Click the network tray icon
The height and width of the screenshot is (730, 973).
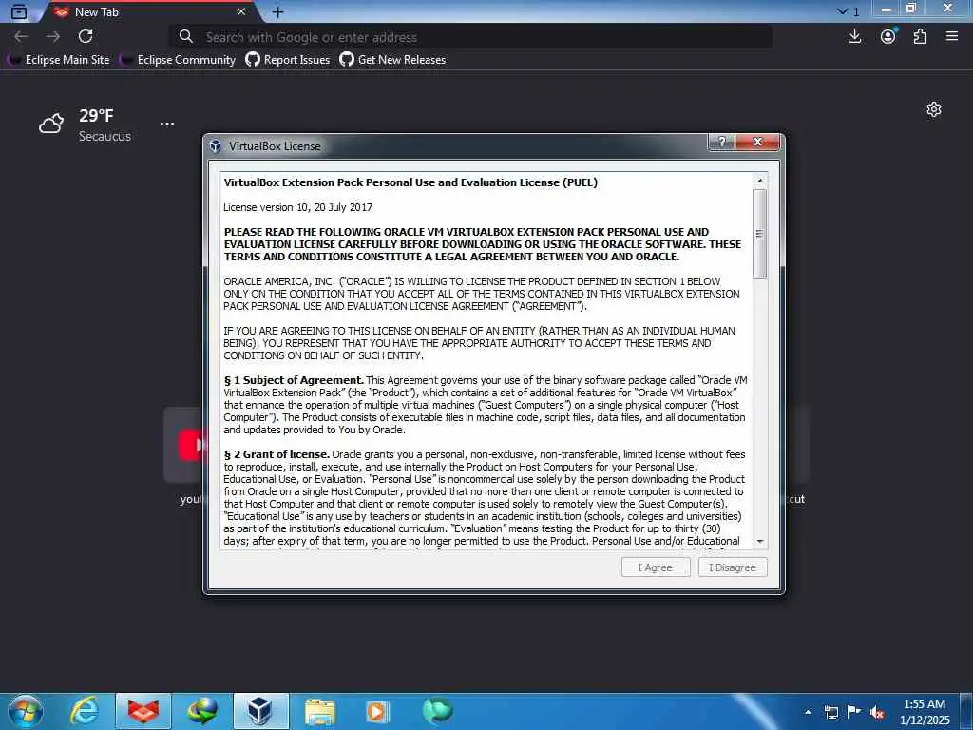pos(831,713)
